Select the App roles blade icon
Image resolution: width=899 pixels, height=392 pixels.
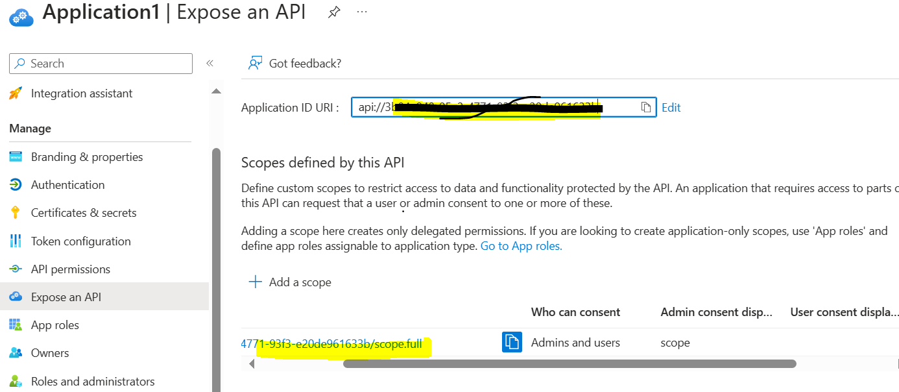click(16, 325)
